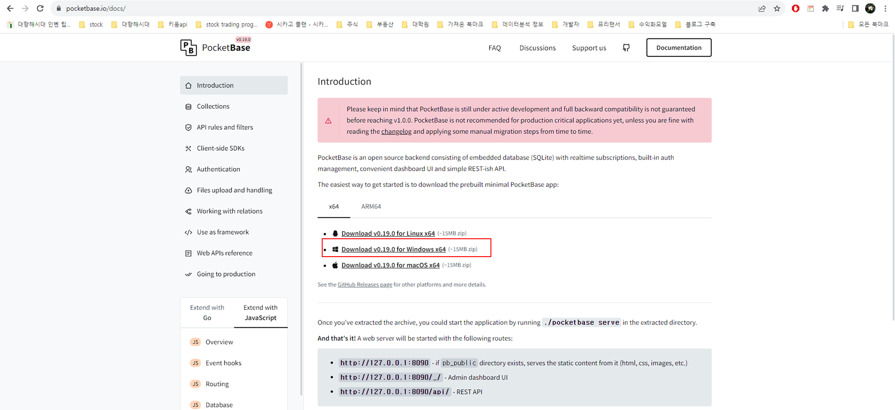Screen dimensions: 895x410
Task: Go to Discussions in the header
Action: coord(537,48)
